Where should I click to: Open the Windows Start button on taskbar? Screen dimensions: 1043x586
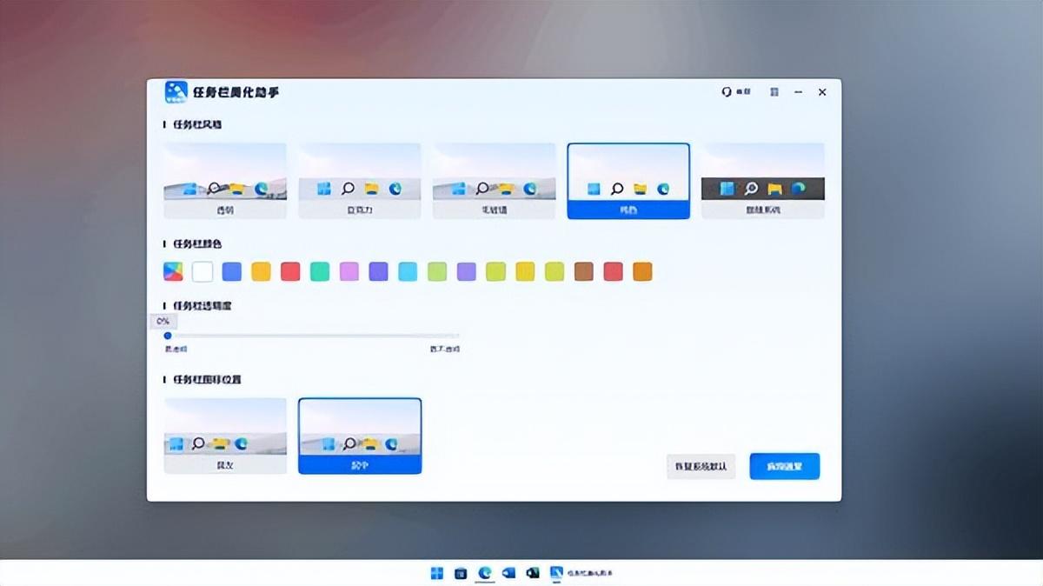[x=437, y=573]
